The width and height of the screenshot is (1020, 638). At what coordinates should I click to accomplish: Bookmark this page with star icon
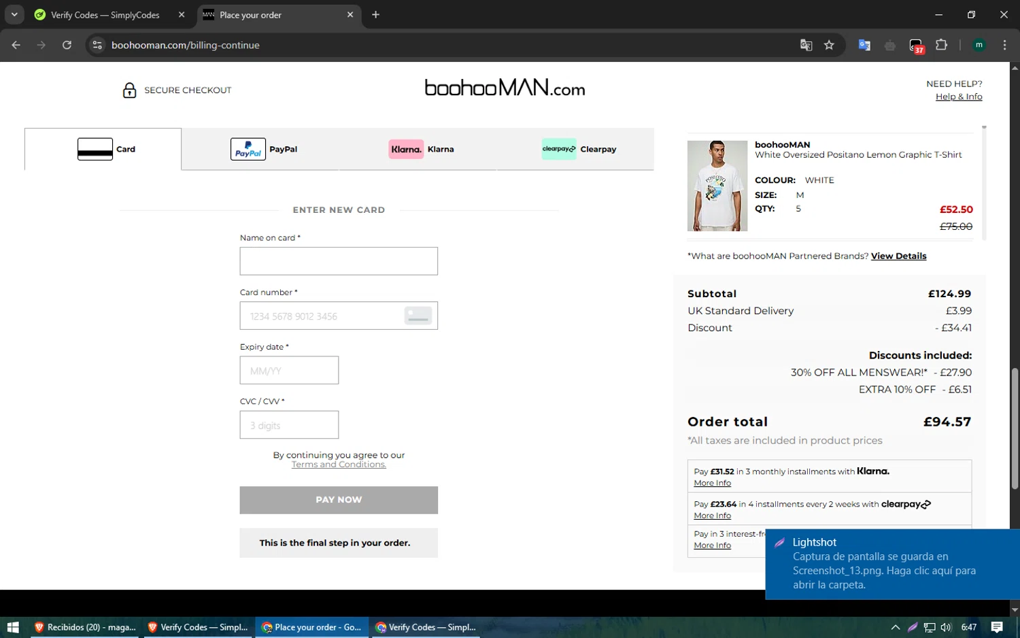click(x=829, y=45)
